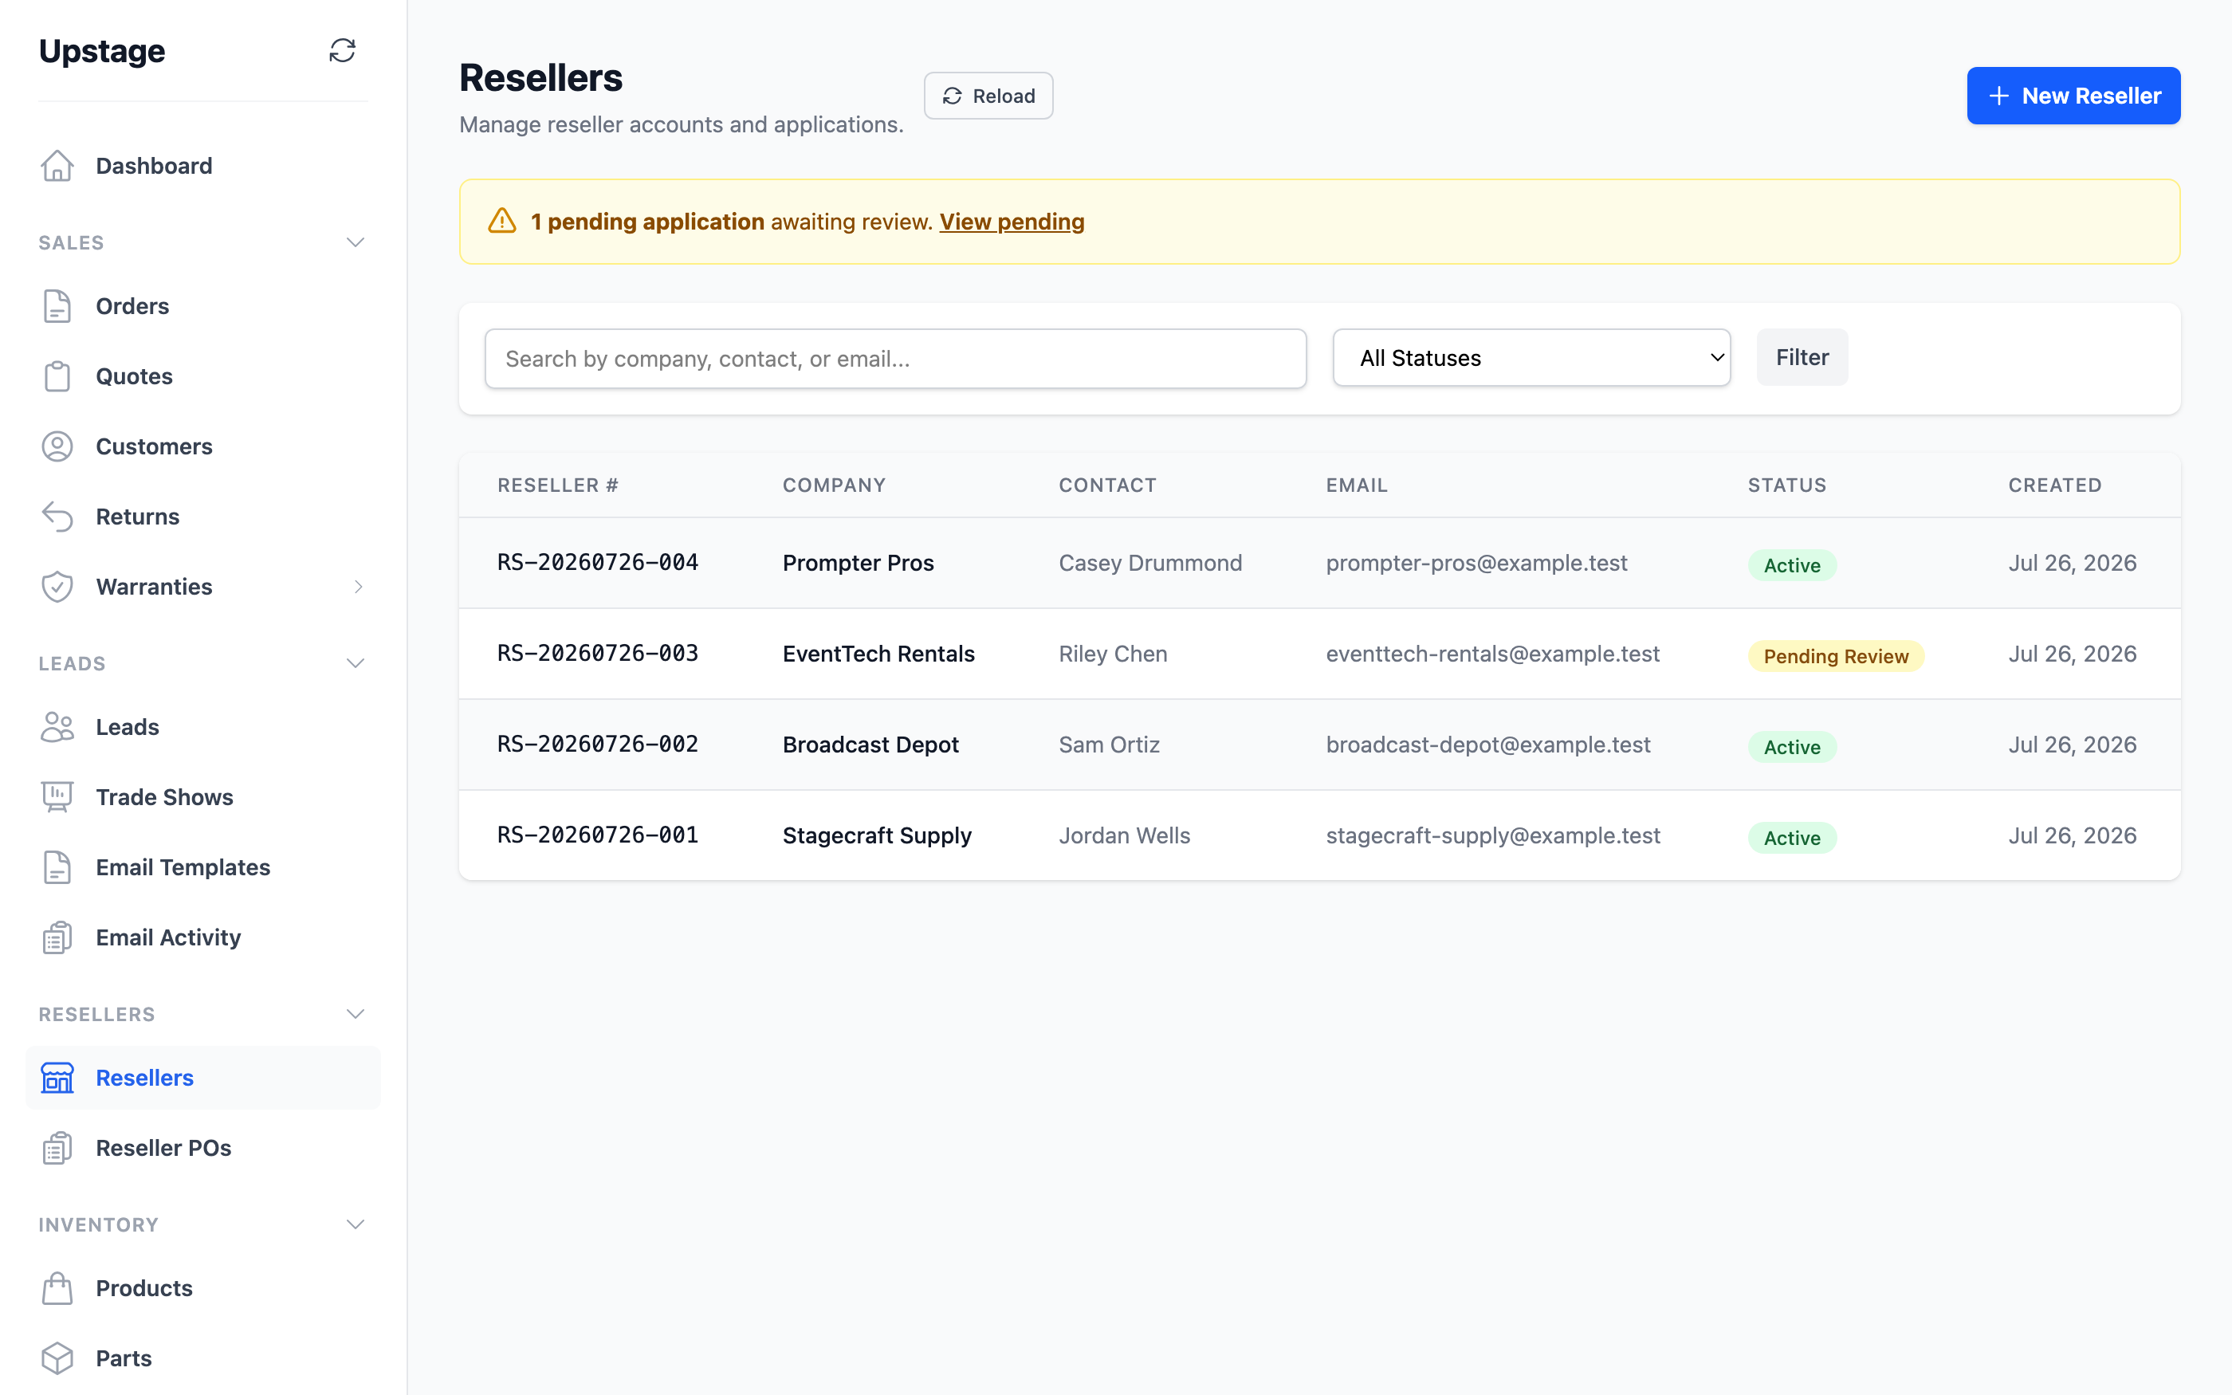Screen dimensions: 2232x1395
Task: Click the Orders document icon
Action: (57, 306)
